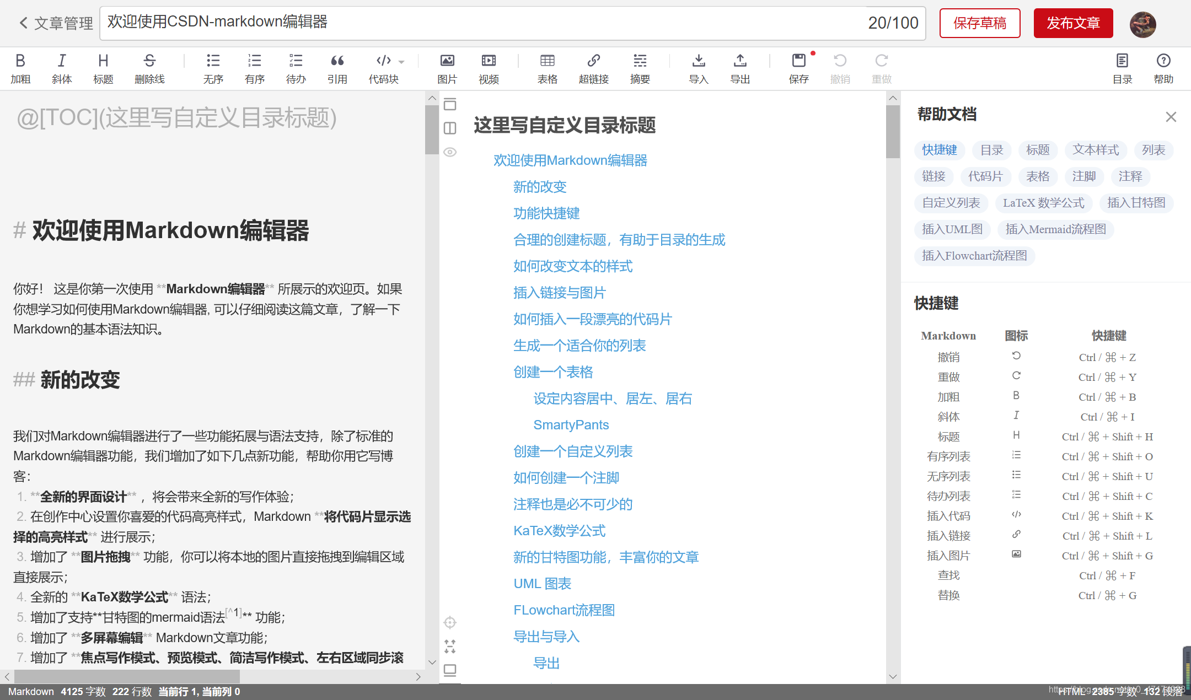Insert table with 表格 icon

547,68
